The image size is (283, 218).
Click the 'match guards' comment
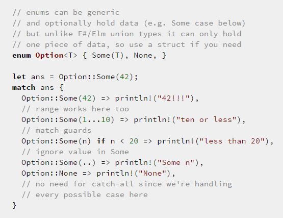pos(57,131)
